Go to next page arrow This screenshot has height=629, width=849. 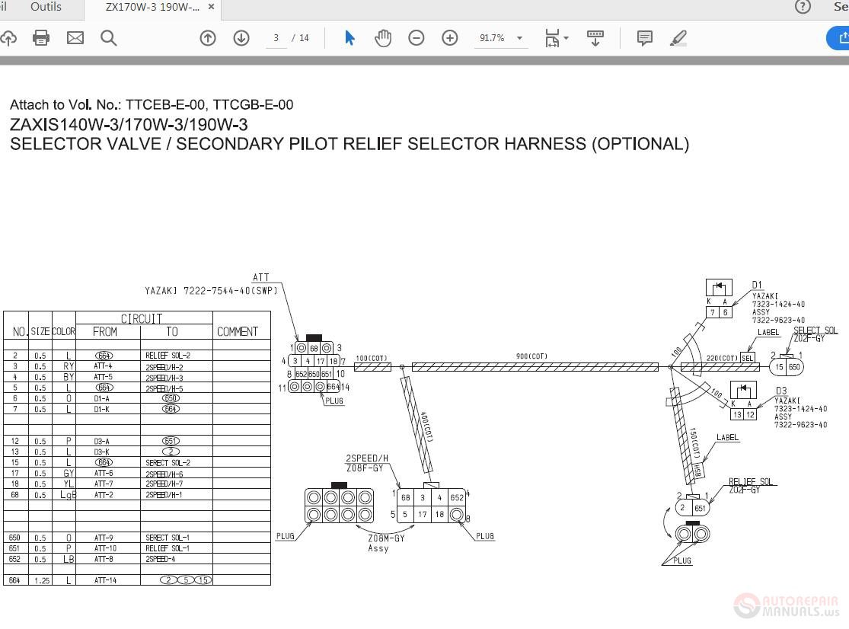(241, 38)
